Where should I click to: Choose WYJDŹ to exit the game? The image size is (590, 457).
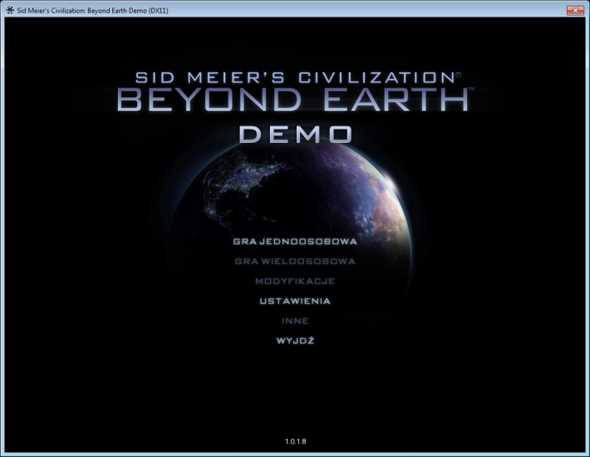(295, 341)
